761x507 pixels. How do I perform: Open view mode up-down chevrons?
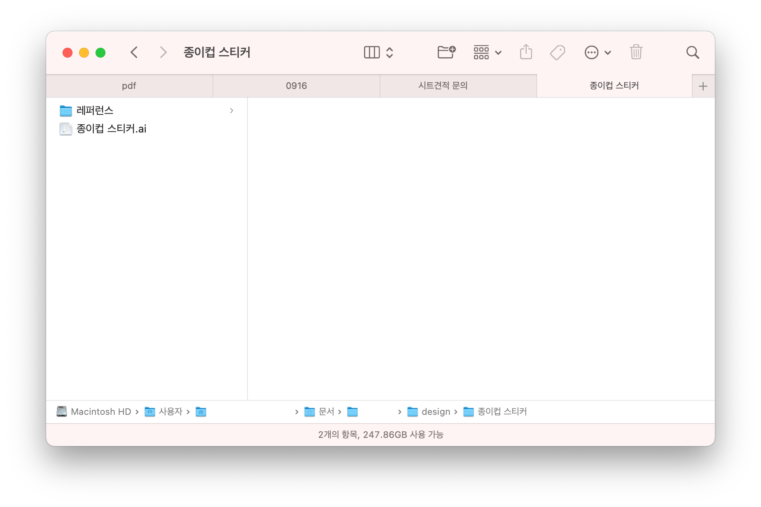[390, 52]
